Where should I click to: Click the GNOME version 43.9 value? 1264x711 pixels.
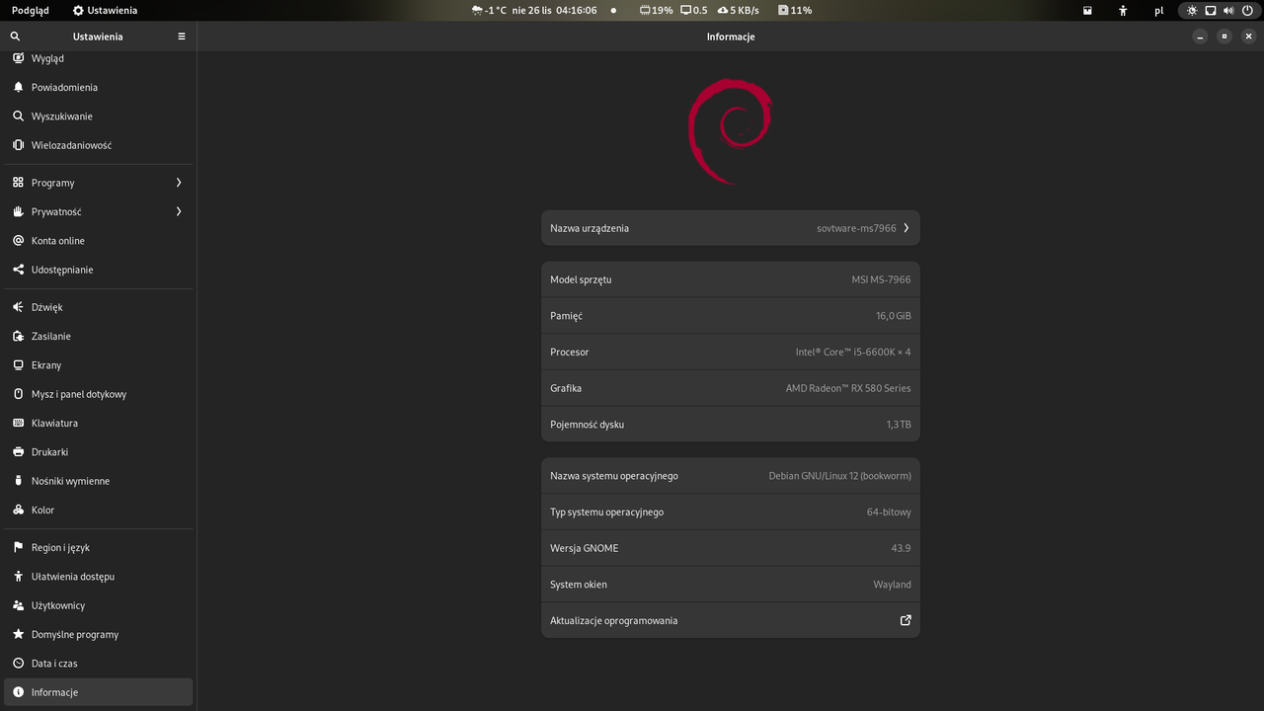(x=901, y=548)
